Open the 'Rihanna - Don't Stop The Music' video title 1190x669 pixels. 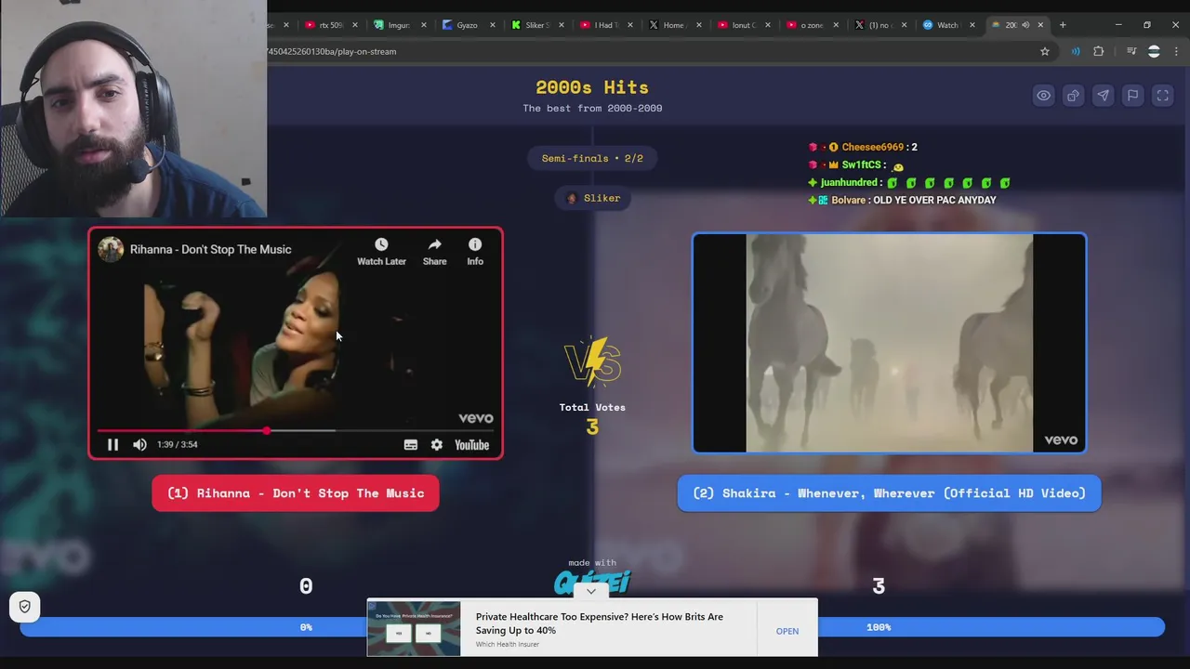tap(210, 249)
